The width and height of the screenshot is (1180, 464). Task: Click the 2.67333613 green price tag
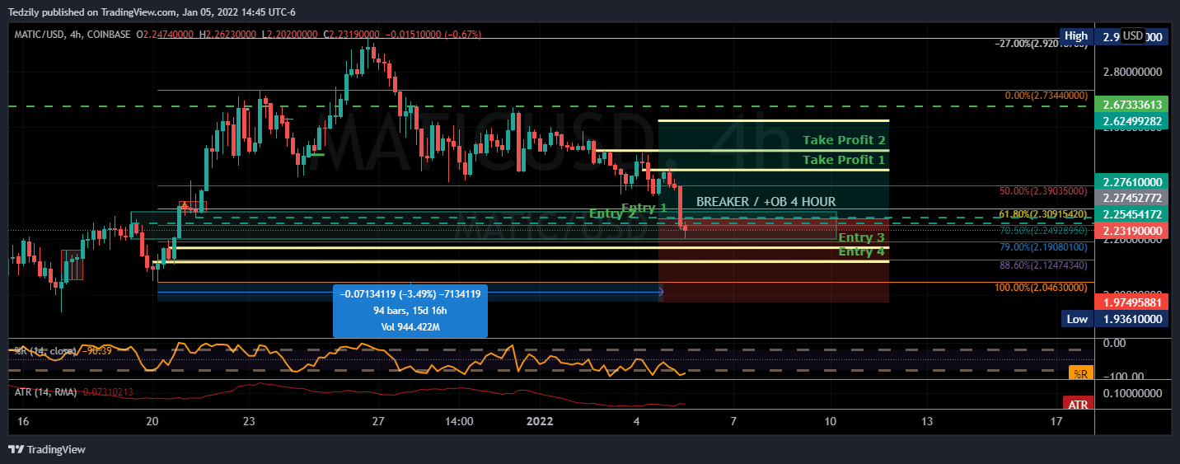[x=1133, y=105]
